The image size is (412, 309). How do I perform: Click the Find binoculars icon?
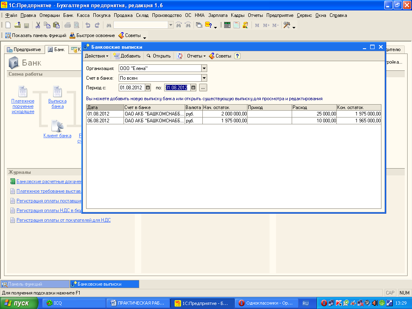click(x=109, y=25)
